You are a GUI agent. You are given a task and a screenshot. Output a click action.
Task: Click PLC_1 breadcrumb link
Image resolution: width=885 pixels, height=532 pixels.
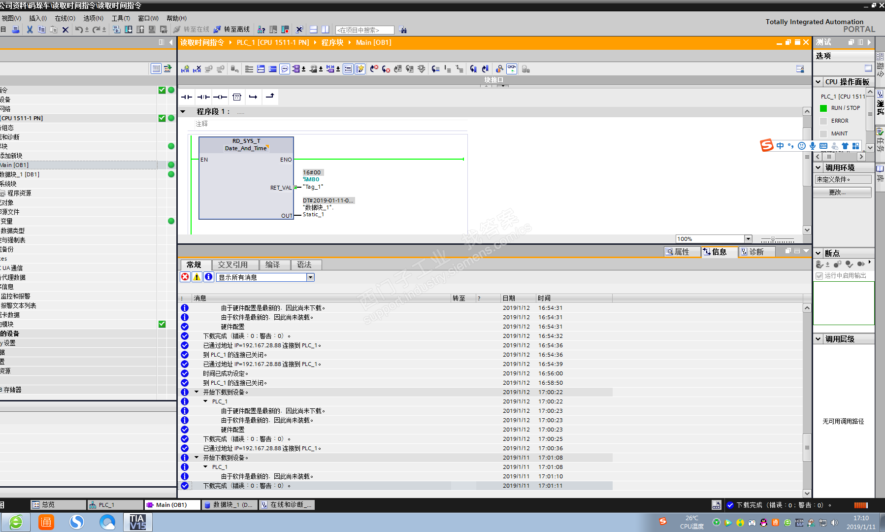pyautogui.click(x=273, y=42)
